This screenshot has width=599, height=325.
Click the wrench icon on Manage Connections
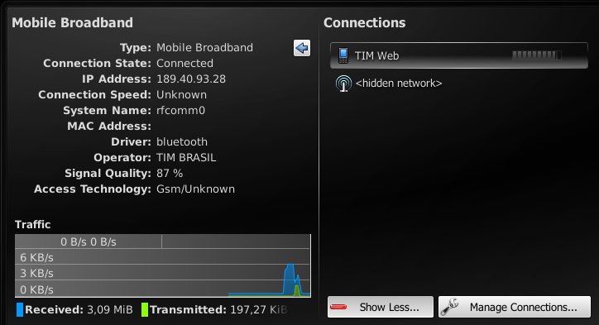tap(450, 307)
